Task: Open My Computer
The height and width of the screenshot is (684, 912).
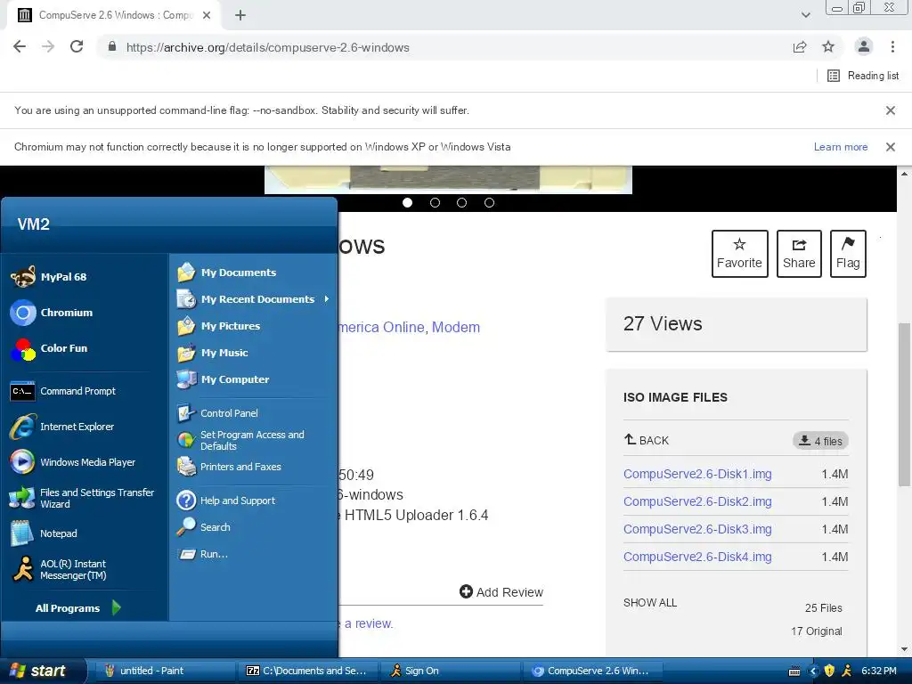Action: point(224,379)
